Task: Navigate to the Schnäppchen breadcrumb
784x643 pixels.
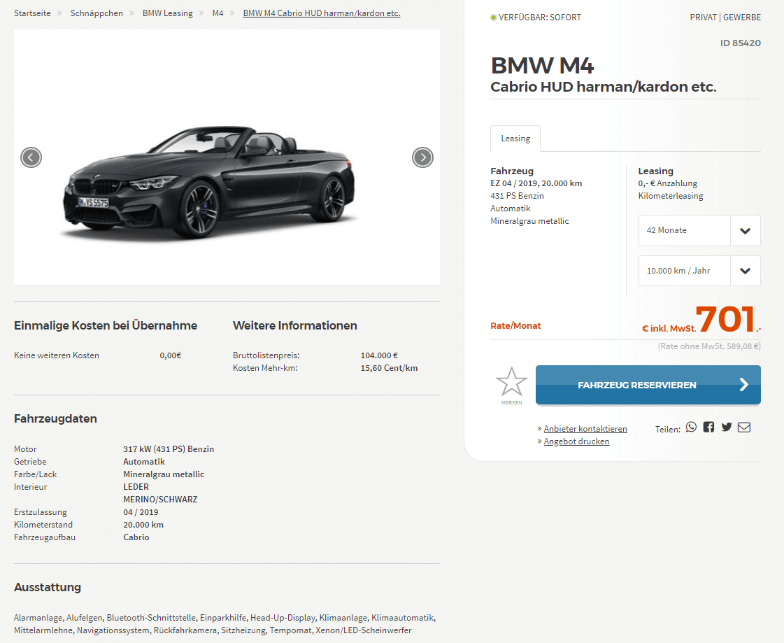Action: [97, 13]
